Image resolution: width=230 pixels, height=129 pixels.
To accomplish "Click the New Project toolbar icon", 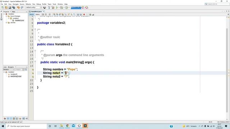I will pyautogui.click(x=6, y=8).
